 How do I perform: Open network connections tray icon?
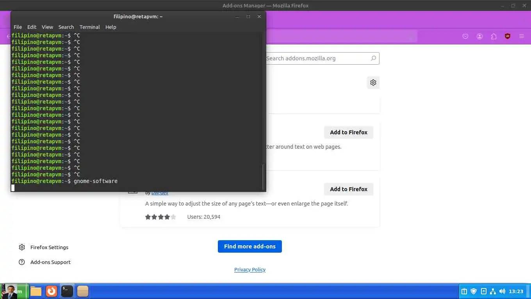493,291
